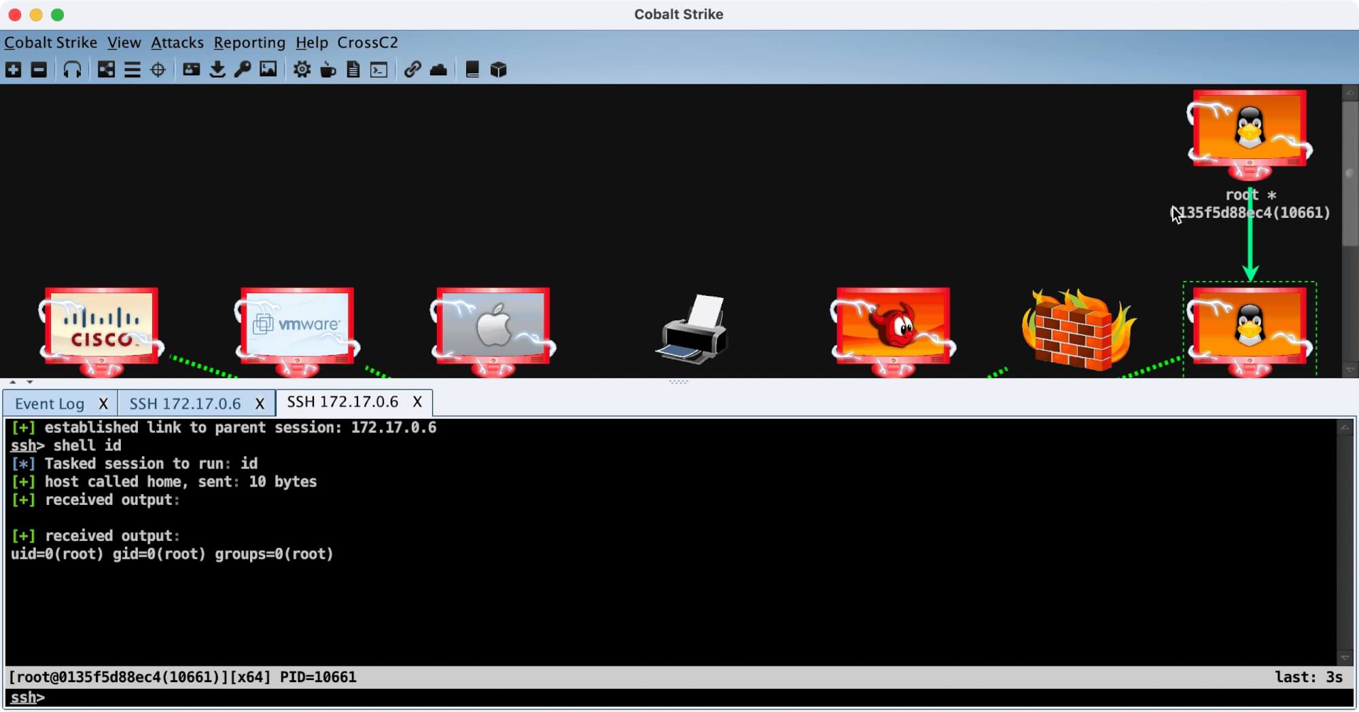Click the document page icon in toolbar

pos(353,70)
